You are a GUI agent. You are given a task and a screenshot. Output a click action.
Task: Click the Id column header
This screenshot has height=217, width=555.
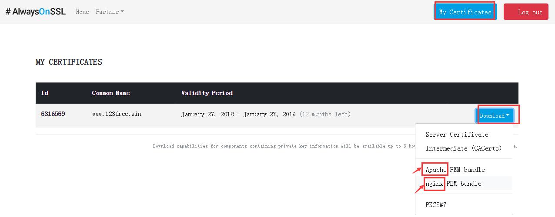[x=44, y=93]
